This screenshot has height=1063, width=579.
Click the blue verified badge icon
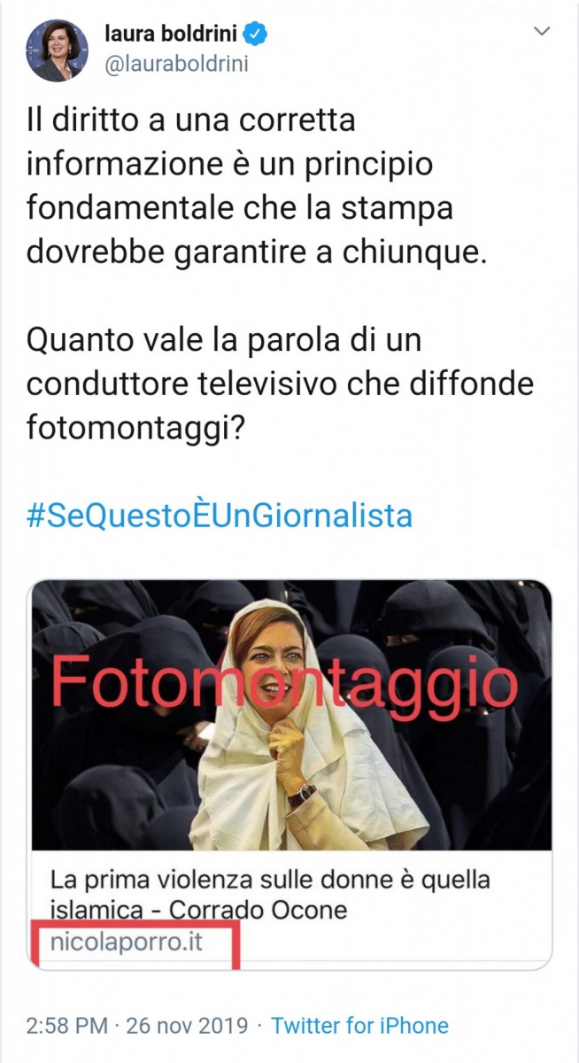pos(257,35)
